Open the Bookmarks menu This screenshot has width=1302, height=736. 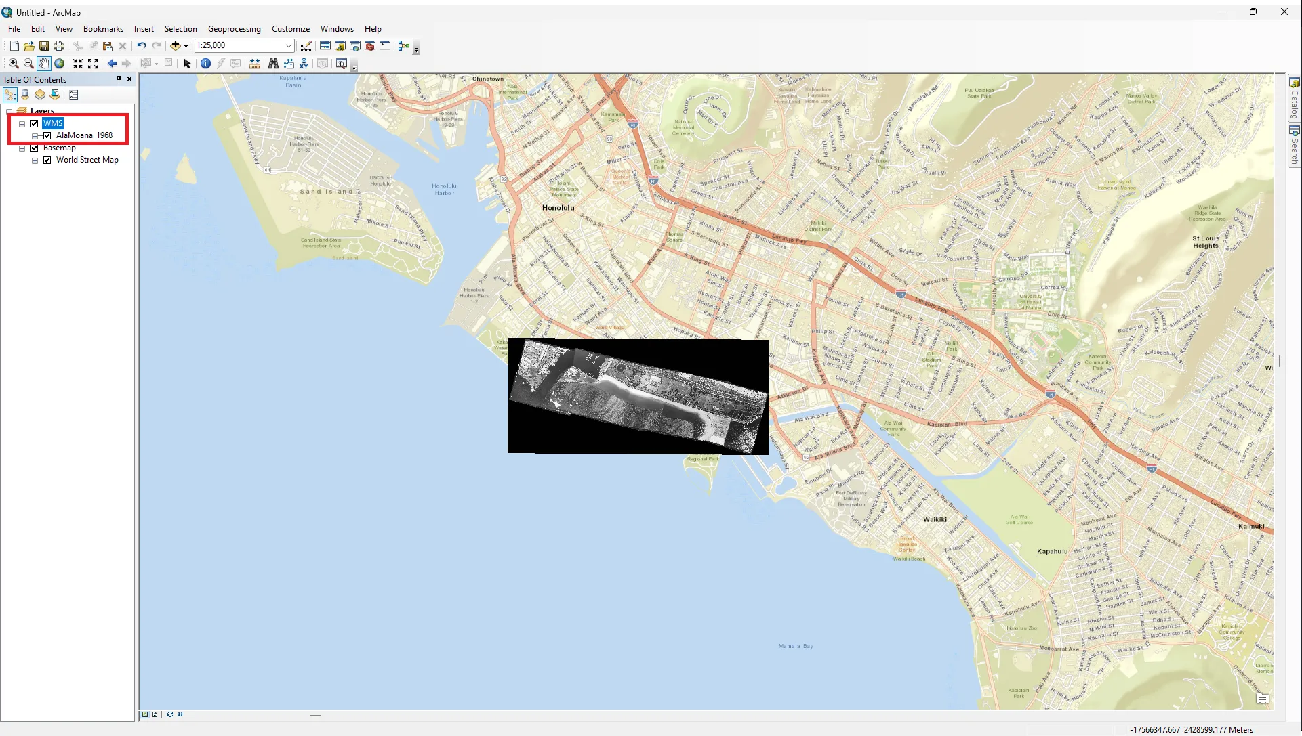pyautogui.click(x=103, y=29)
